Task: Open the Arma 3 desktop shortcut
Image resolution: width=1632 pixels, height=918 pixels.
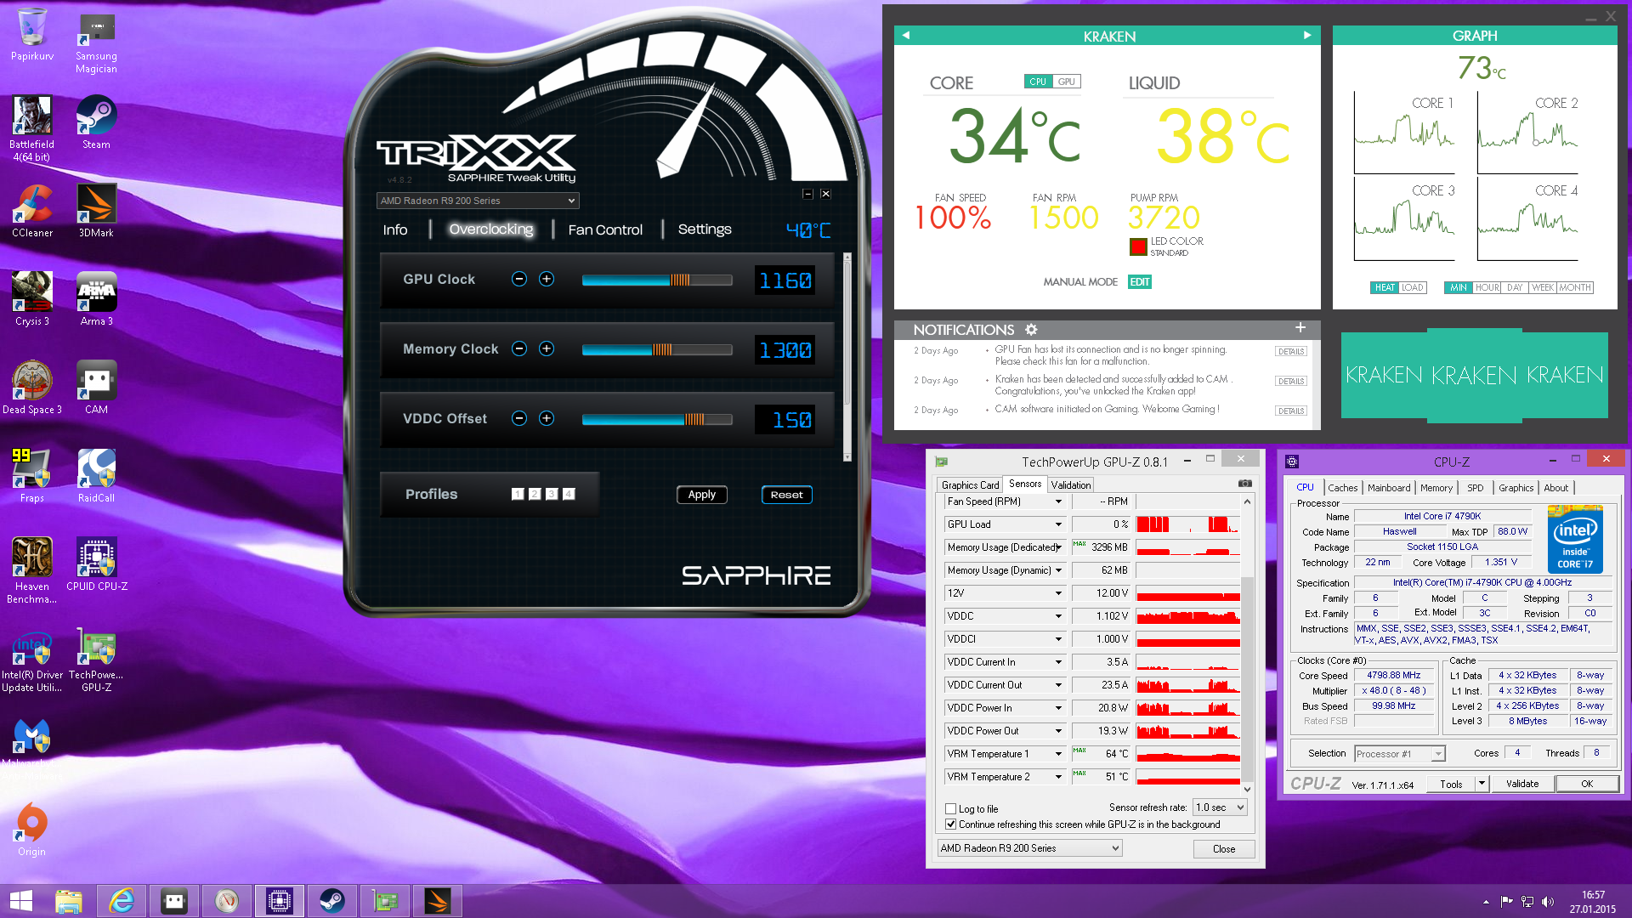Action: (x=96, y=299)
